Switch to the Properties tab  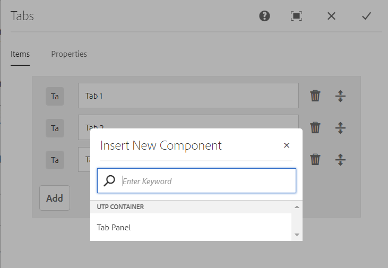(69, 54)
